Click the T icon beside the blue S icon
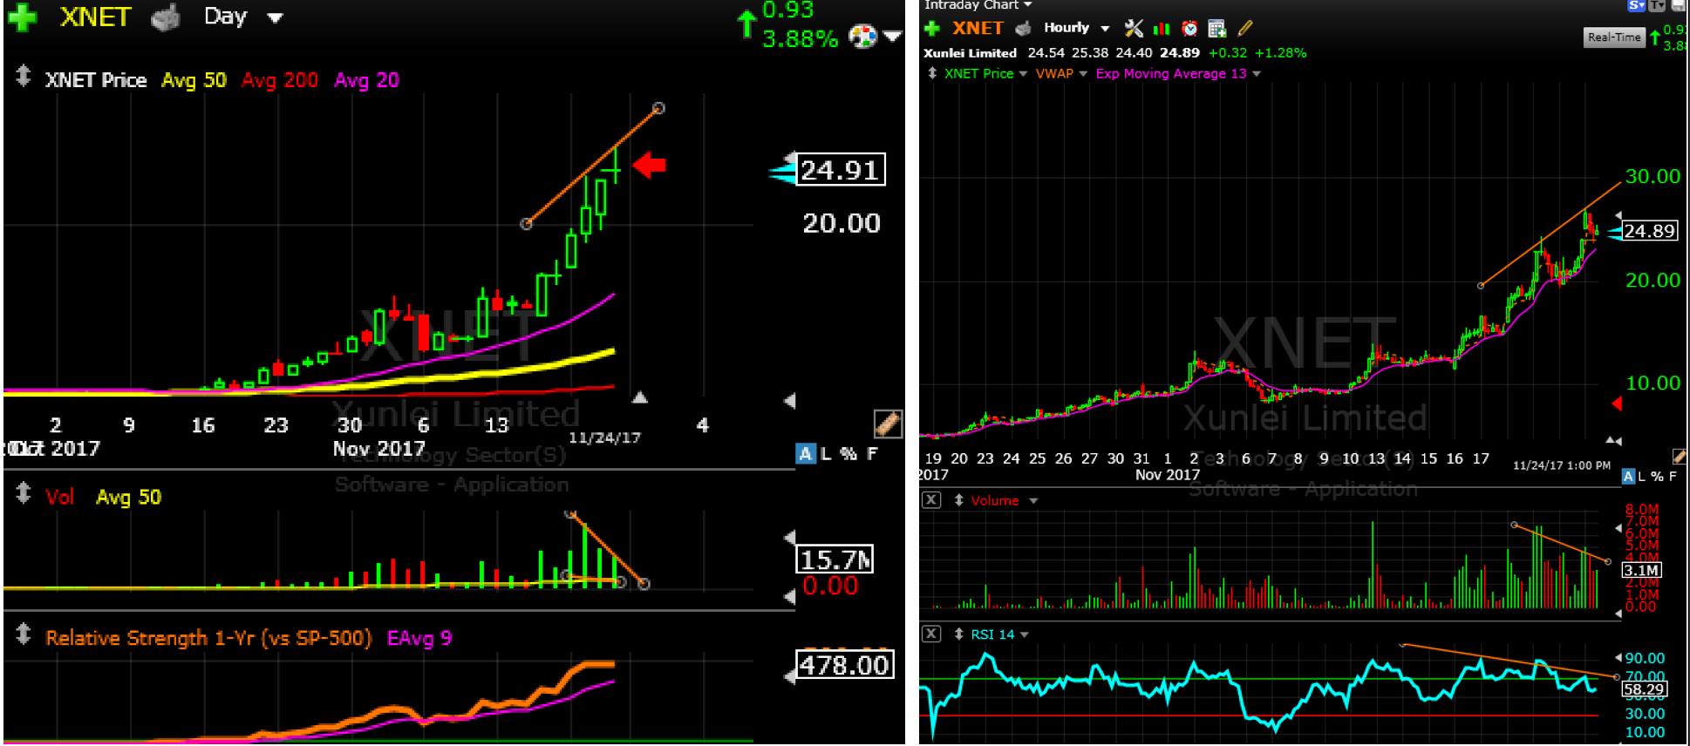 (1656, 5)
